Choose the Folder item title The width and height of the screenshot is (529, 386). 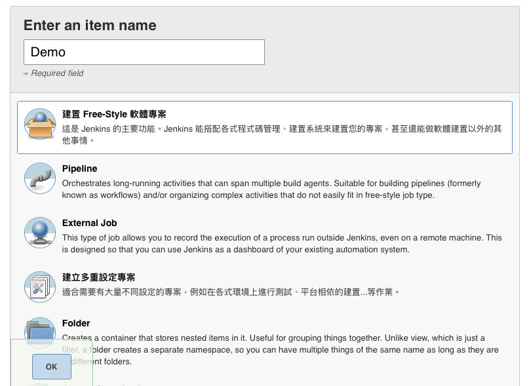point(76,323)
